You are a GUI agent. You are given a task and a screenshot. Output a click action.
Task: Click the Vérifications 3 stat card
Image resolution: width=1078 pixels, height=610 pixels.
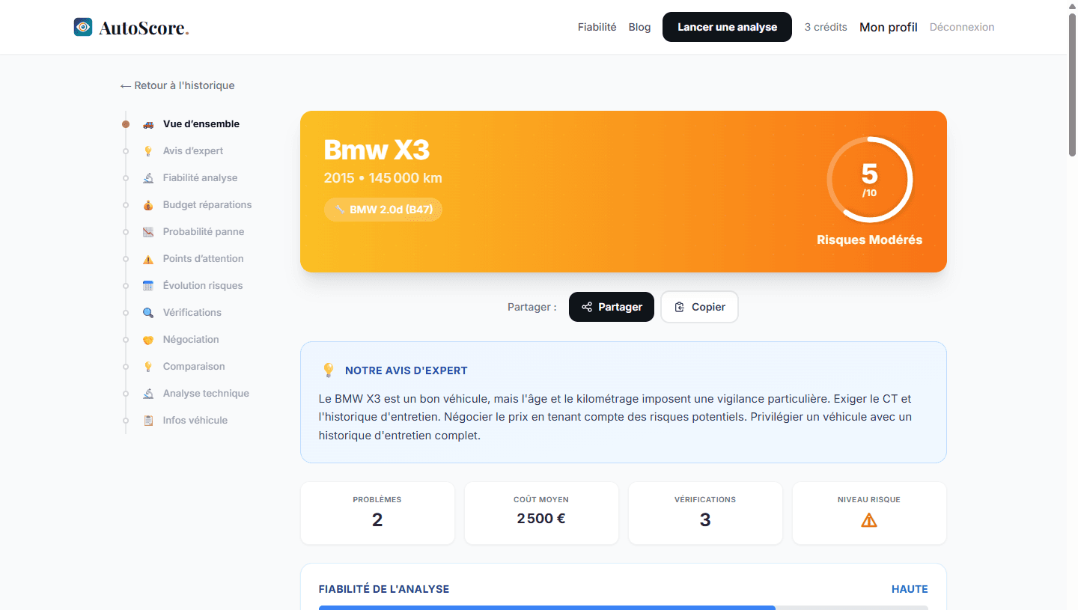coord(705,513)
